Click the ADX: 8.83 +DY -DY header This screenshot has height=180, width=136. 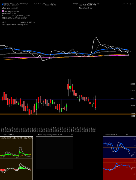pos(17,138)
